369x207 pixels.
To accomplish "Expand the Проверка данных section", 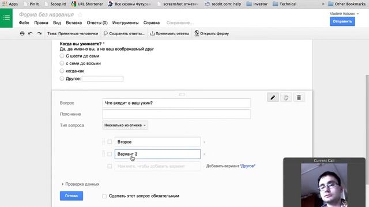I will coord(81,184).
